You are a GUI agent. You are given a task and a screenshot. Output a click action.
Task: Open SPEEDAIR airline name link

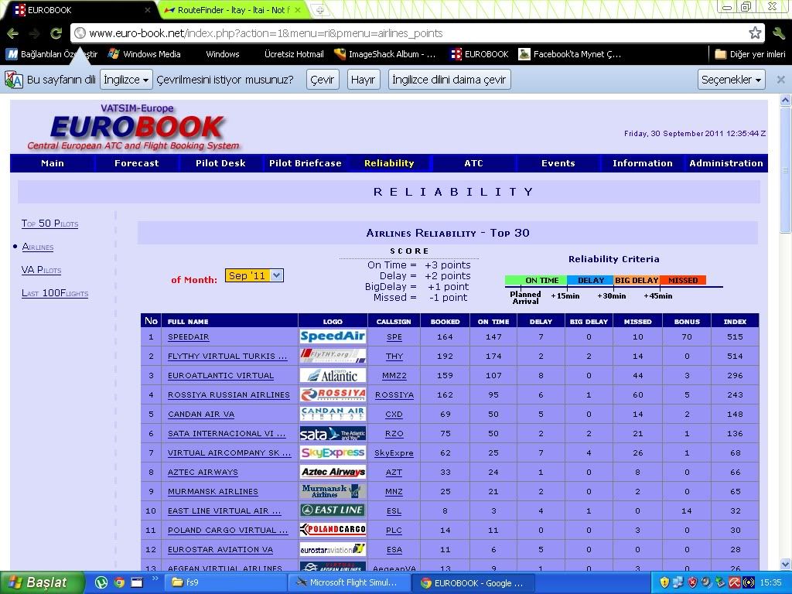(189, 337)
